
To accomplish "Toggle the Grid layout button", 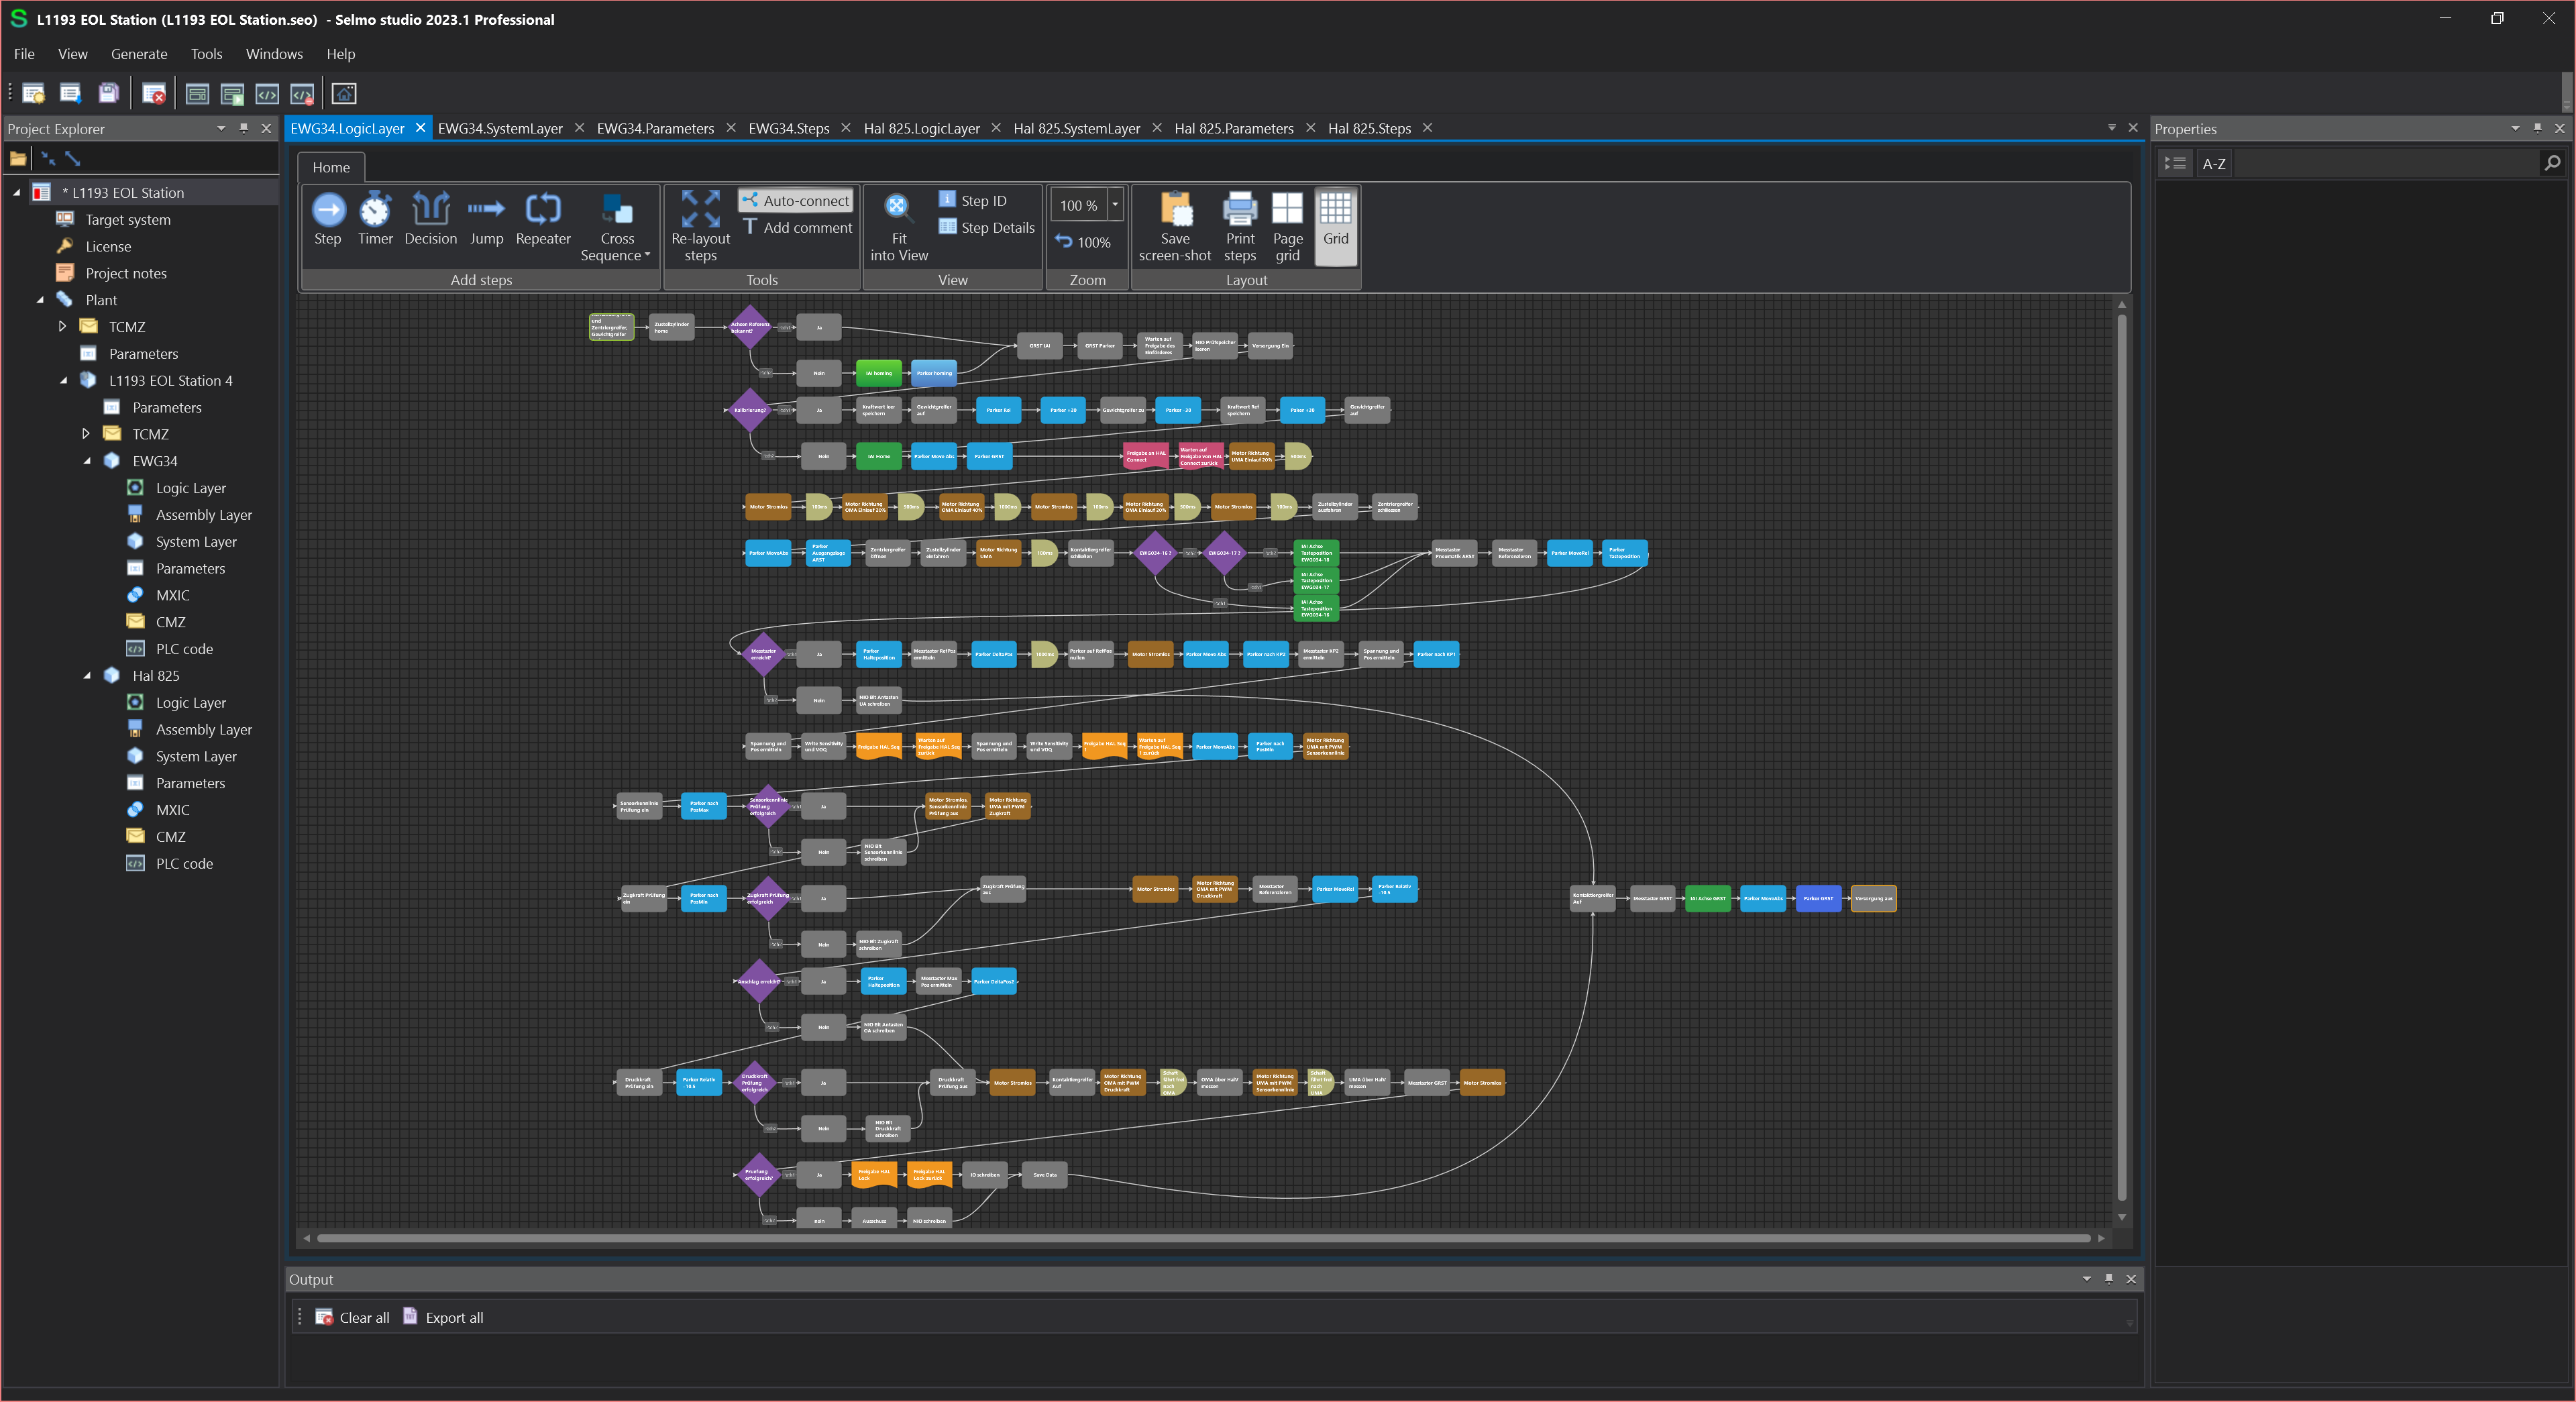I will click(x=1336, y=226).
